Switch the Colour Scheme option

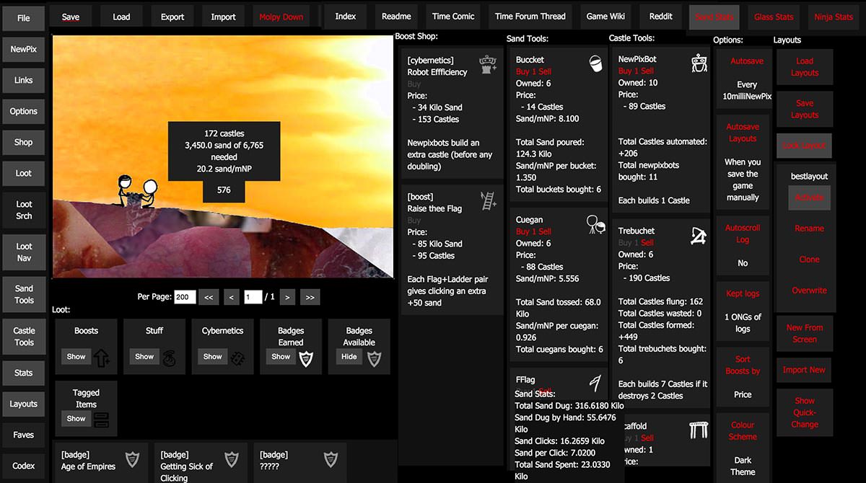pyautogui.click(x=743, y=430)
